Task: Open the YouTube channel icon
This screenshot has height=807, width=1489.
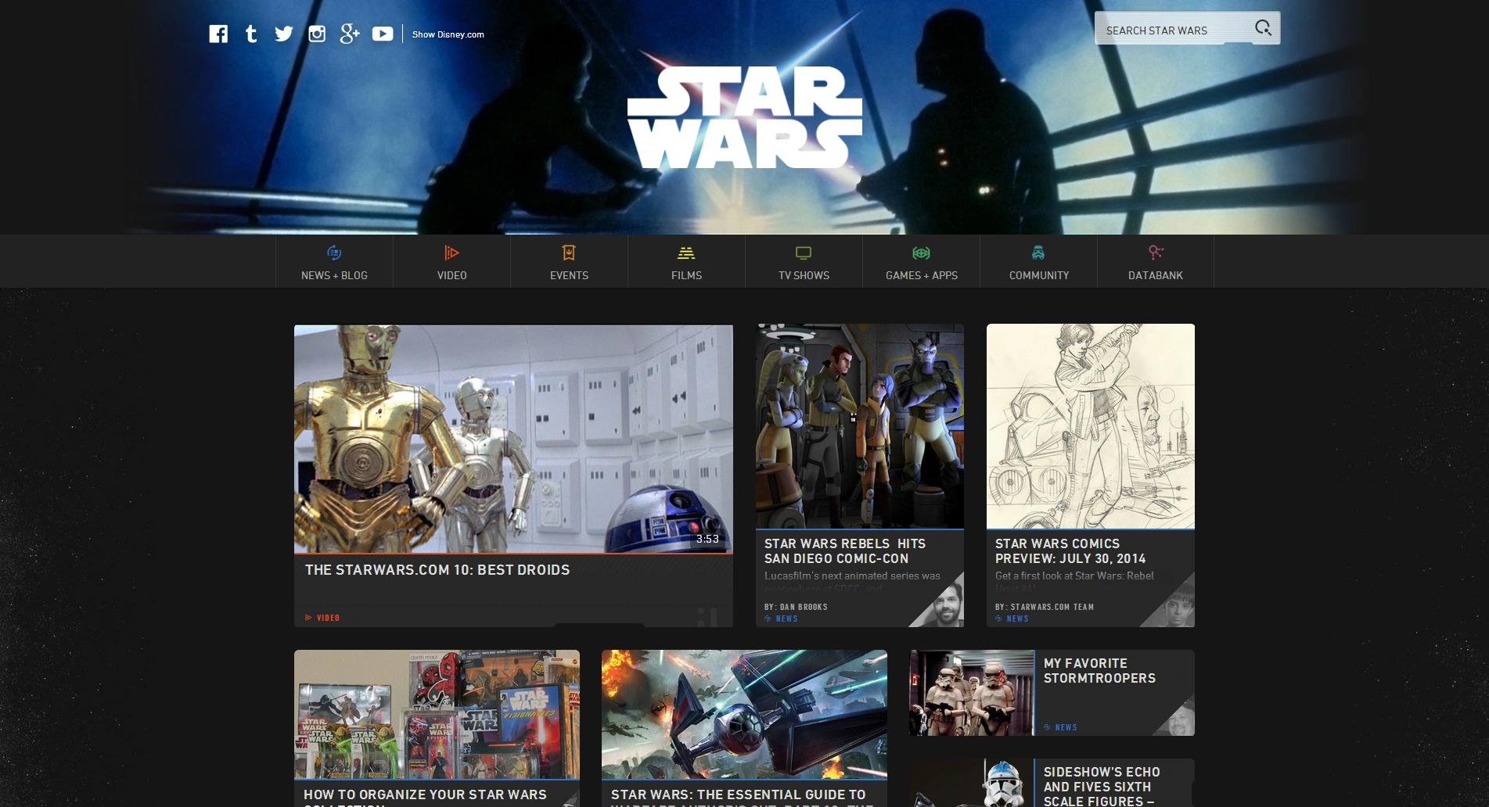Action: (x=383, y=34)
